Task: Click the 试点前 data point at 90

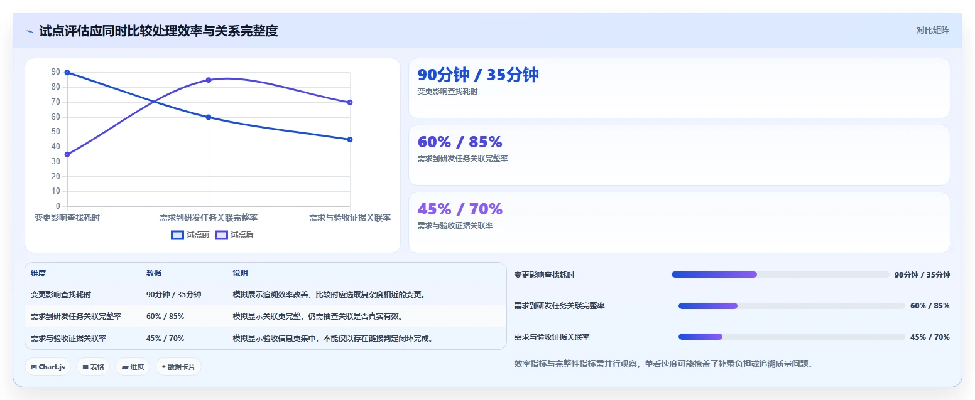Action: pyautogui.click(x=67, y=73)
